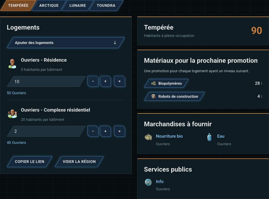Expand the Ajouter des logements dropdown

coord(66,43)
